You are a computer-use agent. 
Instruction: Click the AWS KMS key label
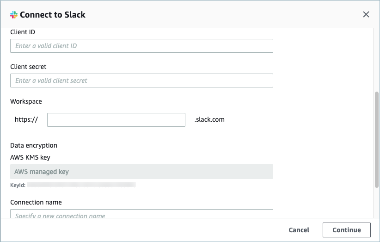(x=30, y=157)
